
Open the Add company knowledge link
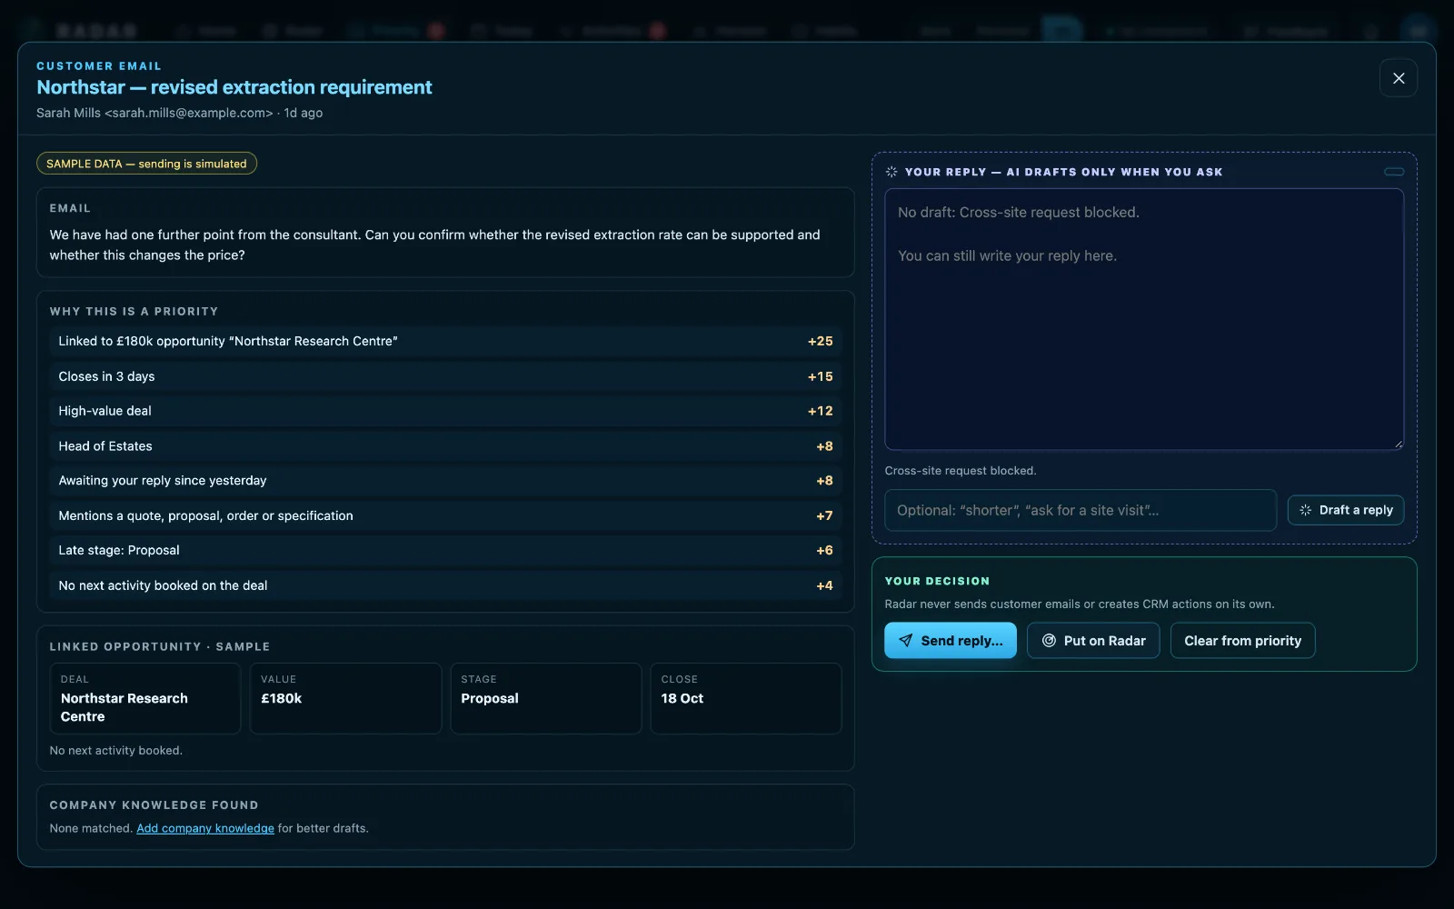(205, 828)
